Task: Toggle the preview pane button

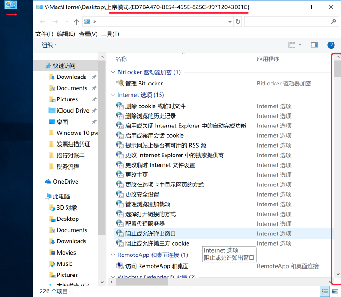Action: coord(314,45)
